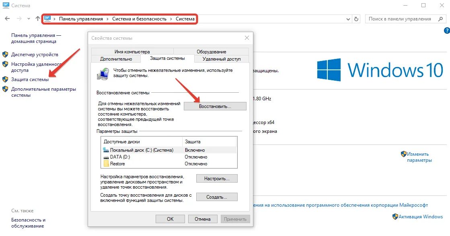Open Microsoft software license terms link
This screenshot has height=236, width=450.
[341, 205]
